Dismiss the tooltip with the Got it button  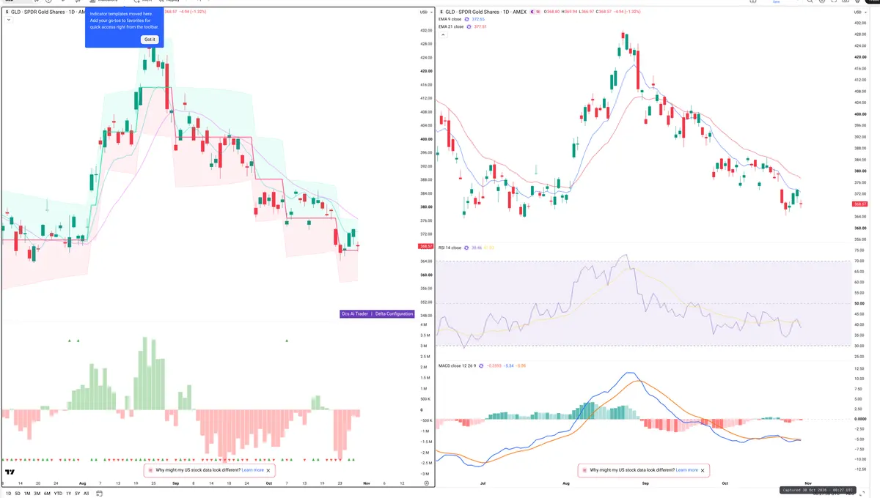[x=150, y=40]
